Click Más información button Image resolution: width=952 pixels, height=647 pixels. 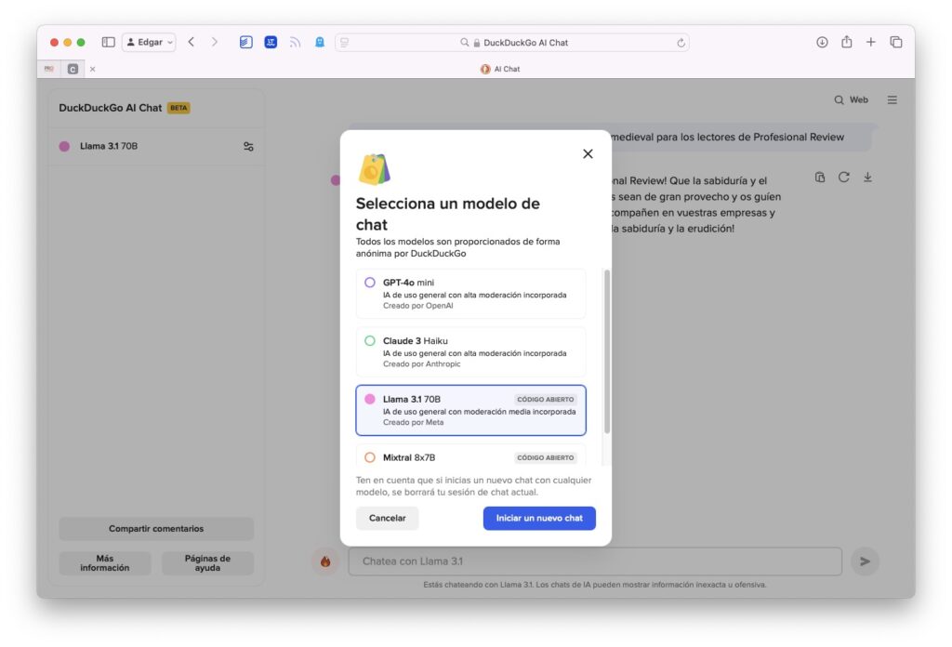click(x=104, y=562)
